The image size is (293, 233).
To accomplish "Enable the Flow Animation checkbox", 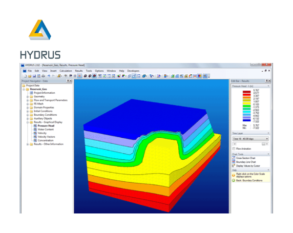I will [233, 149].
